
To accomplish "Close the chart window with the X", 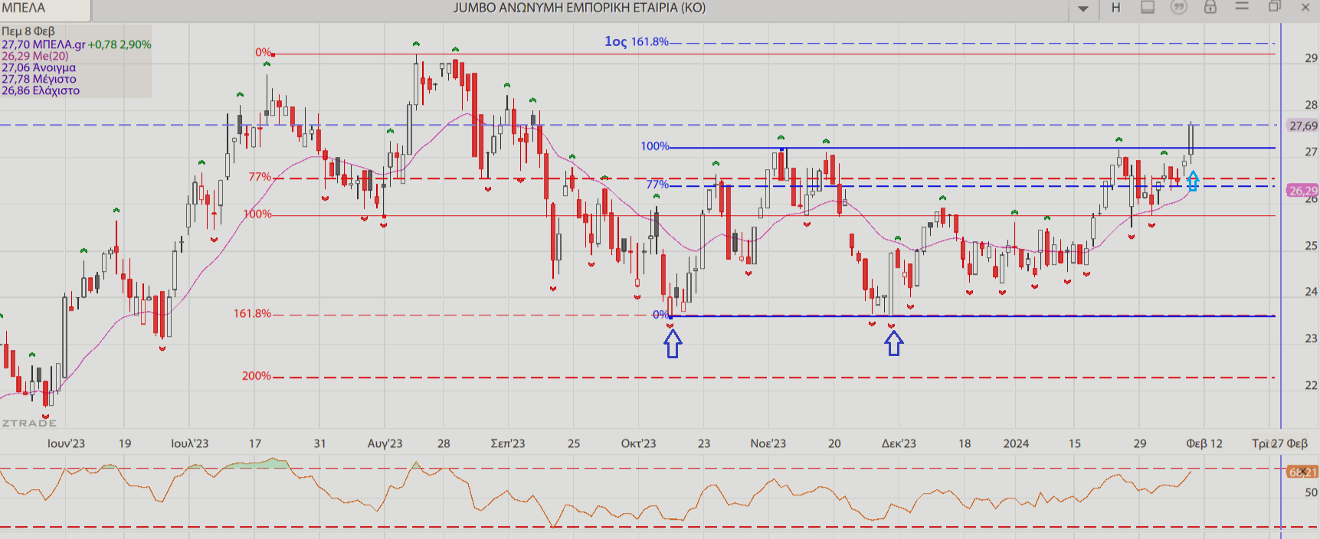I will [1305, 8].
